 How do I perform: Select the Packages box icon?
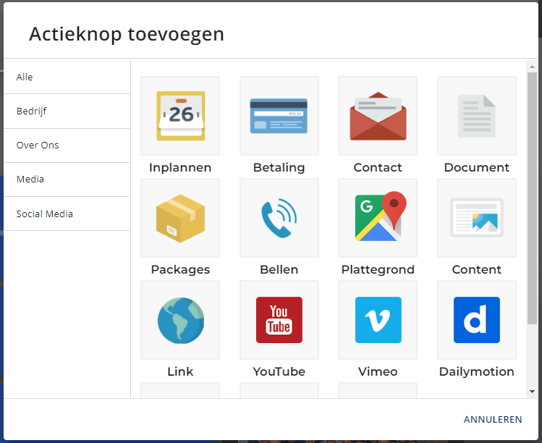[x=180, y=218]
